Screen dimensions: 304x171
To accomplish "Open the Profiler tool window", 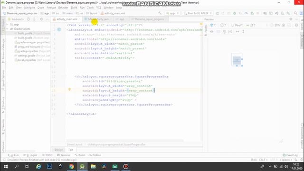I will [95, 155].
